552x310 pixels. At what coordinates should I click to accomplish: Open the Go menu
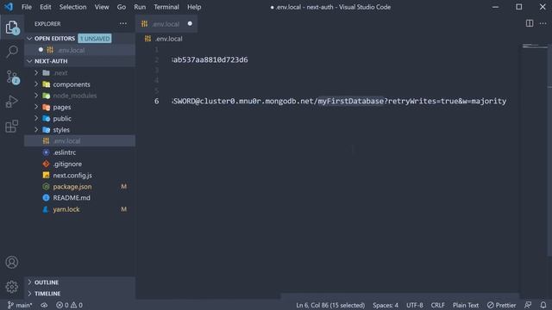click(x=122, y=7)
